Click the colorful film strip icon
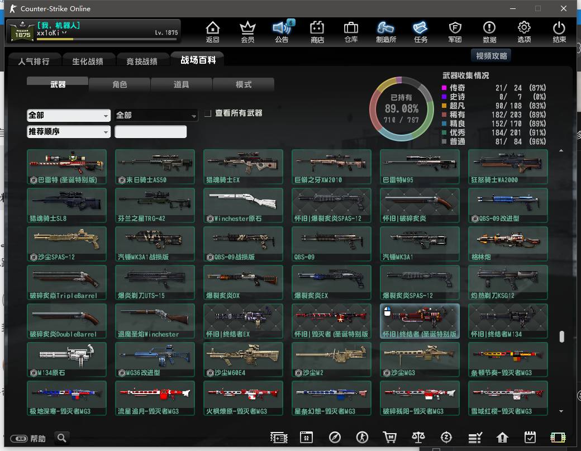The image size is (581, 451). pos(558,438)
